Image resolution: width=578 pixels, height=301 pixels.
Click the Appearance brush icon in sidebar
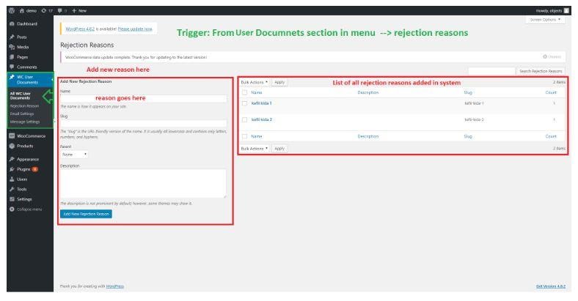click(x=12, y=159)
